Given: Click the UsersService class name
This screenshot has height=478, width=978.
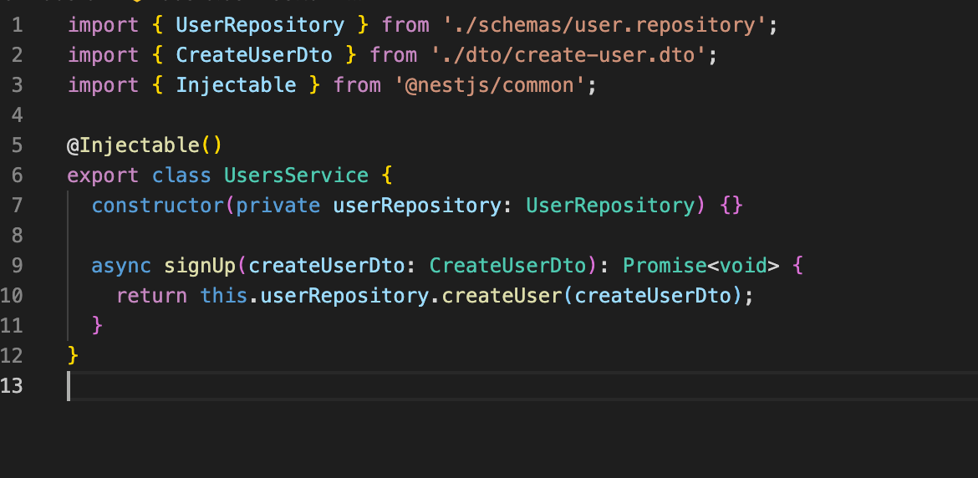Looking at the screenshot, I should coord(296,175).
